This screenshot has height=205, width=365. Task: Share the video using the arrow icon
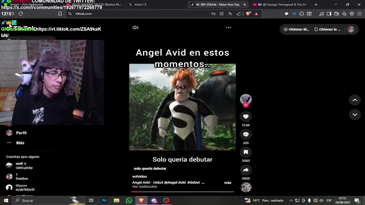tap(246, 170)
